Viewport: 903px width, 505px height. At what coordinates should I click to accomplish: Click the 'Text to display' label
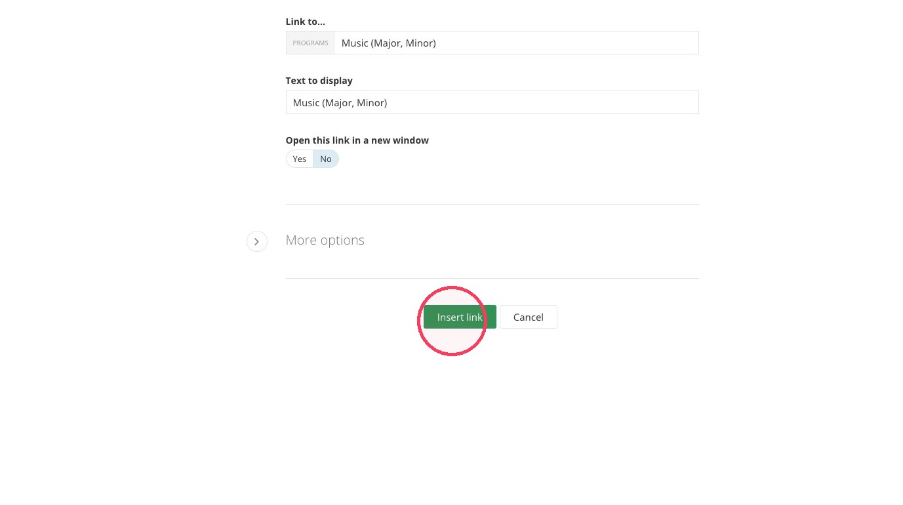pyautogui.click(x=319, y=81)
